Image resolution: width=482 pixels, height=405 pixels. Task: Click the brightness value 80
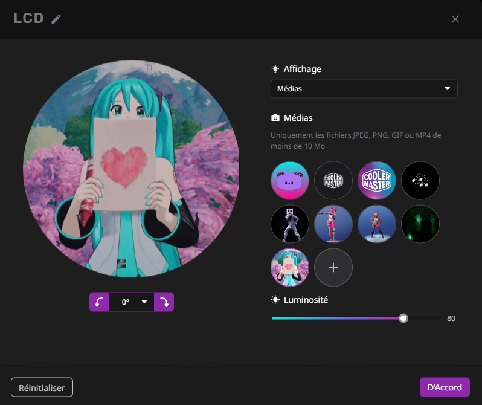point(451,319)
